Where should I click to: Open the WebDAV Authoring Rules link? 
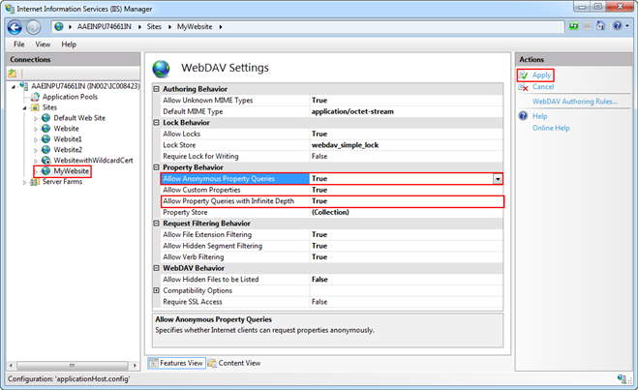pos(575,101)
